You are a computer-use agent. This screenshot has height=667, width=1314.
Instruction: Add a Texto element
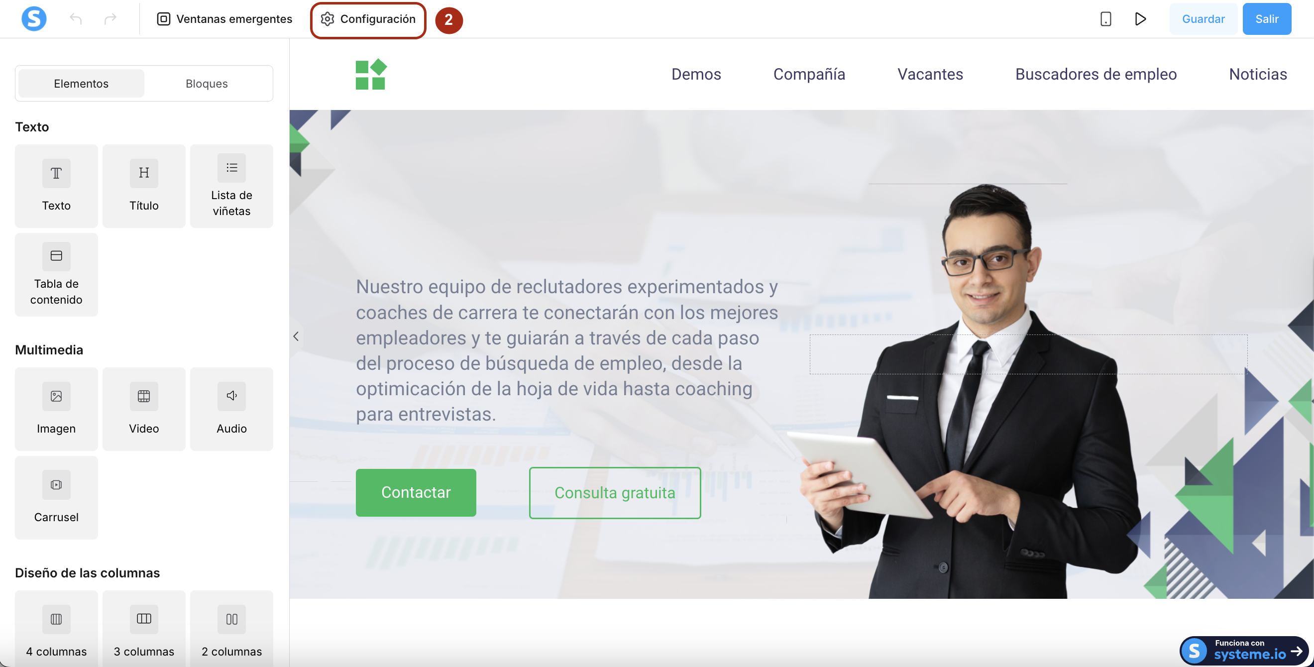click(56, 186)
